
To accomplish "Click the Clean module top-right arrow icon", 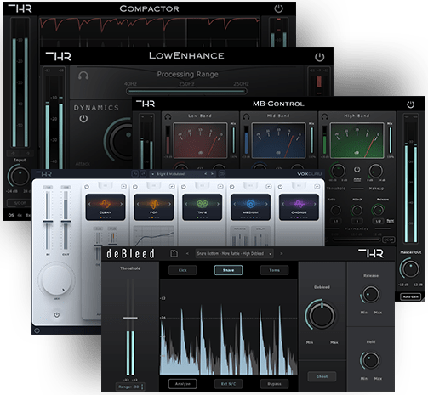I will pos(123,186).
